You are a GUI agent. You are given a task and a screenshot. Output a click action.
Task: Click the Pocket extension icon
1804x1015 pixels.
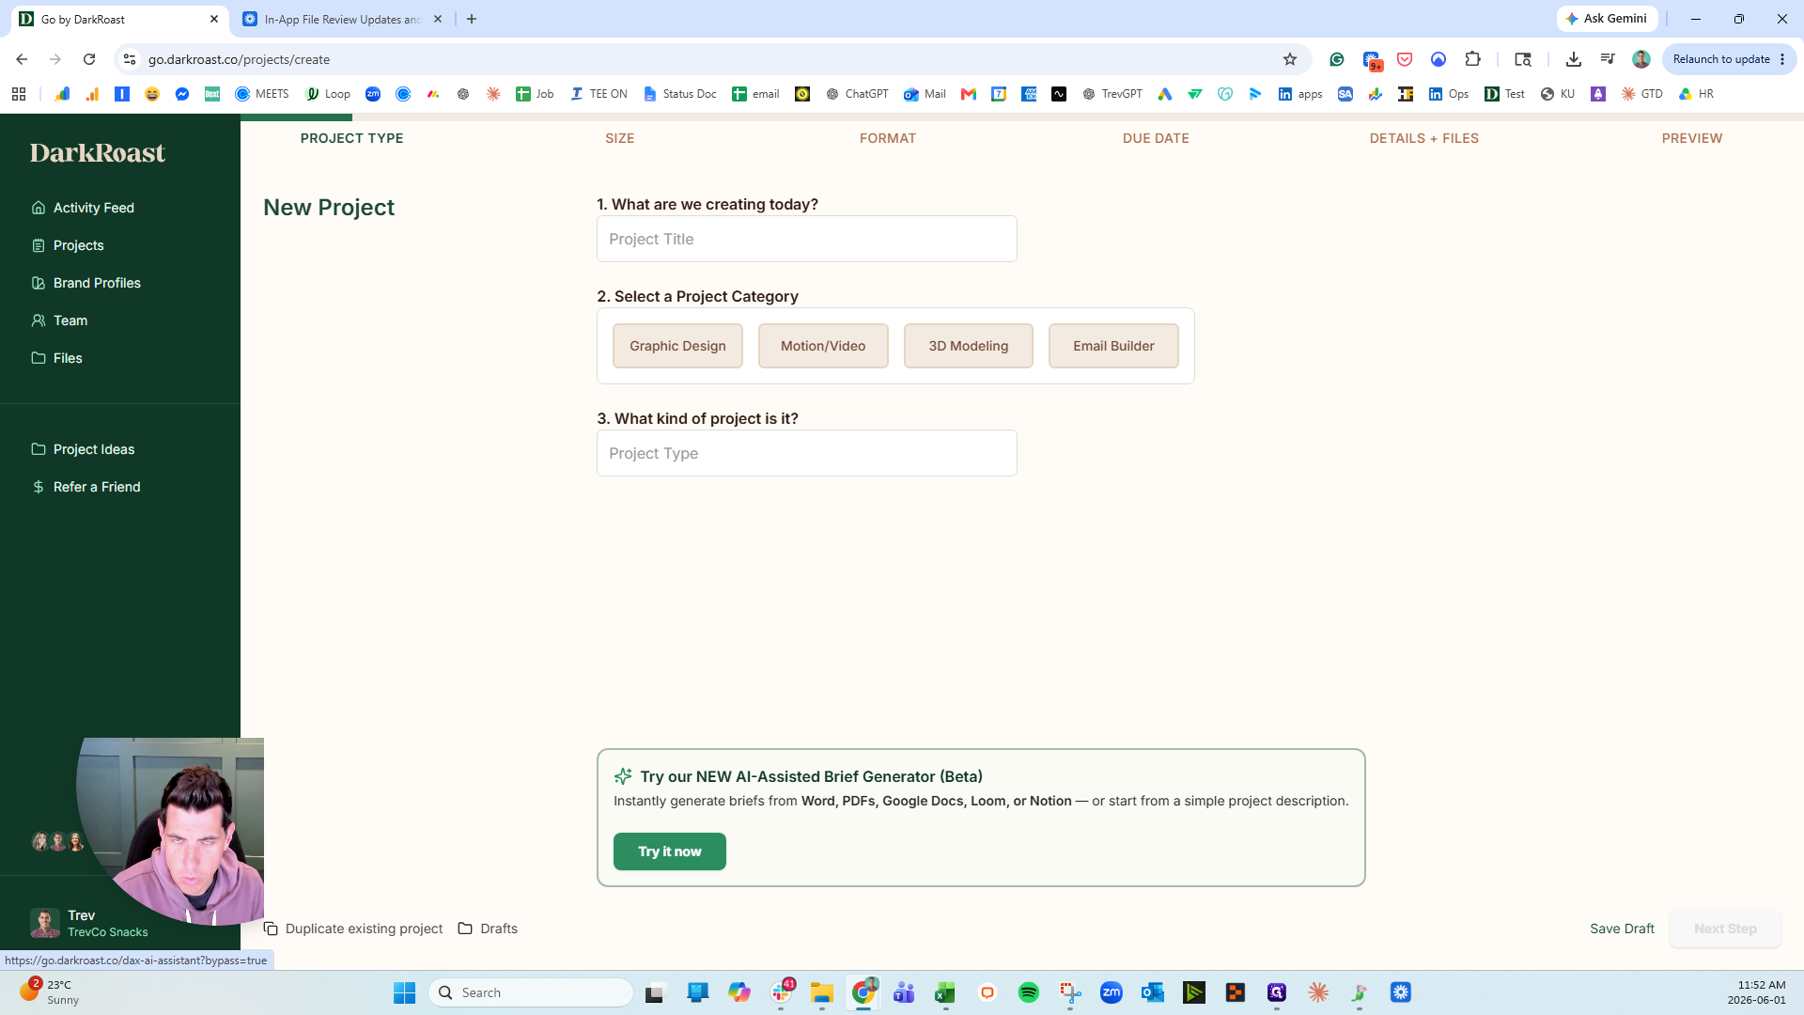1405,59
